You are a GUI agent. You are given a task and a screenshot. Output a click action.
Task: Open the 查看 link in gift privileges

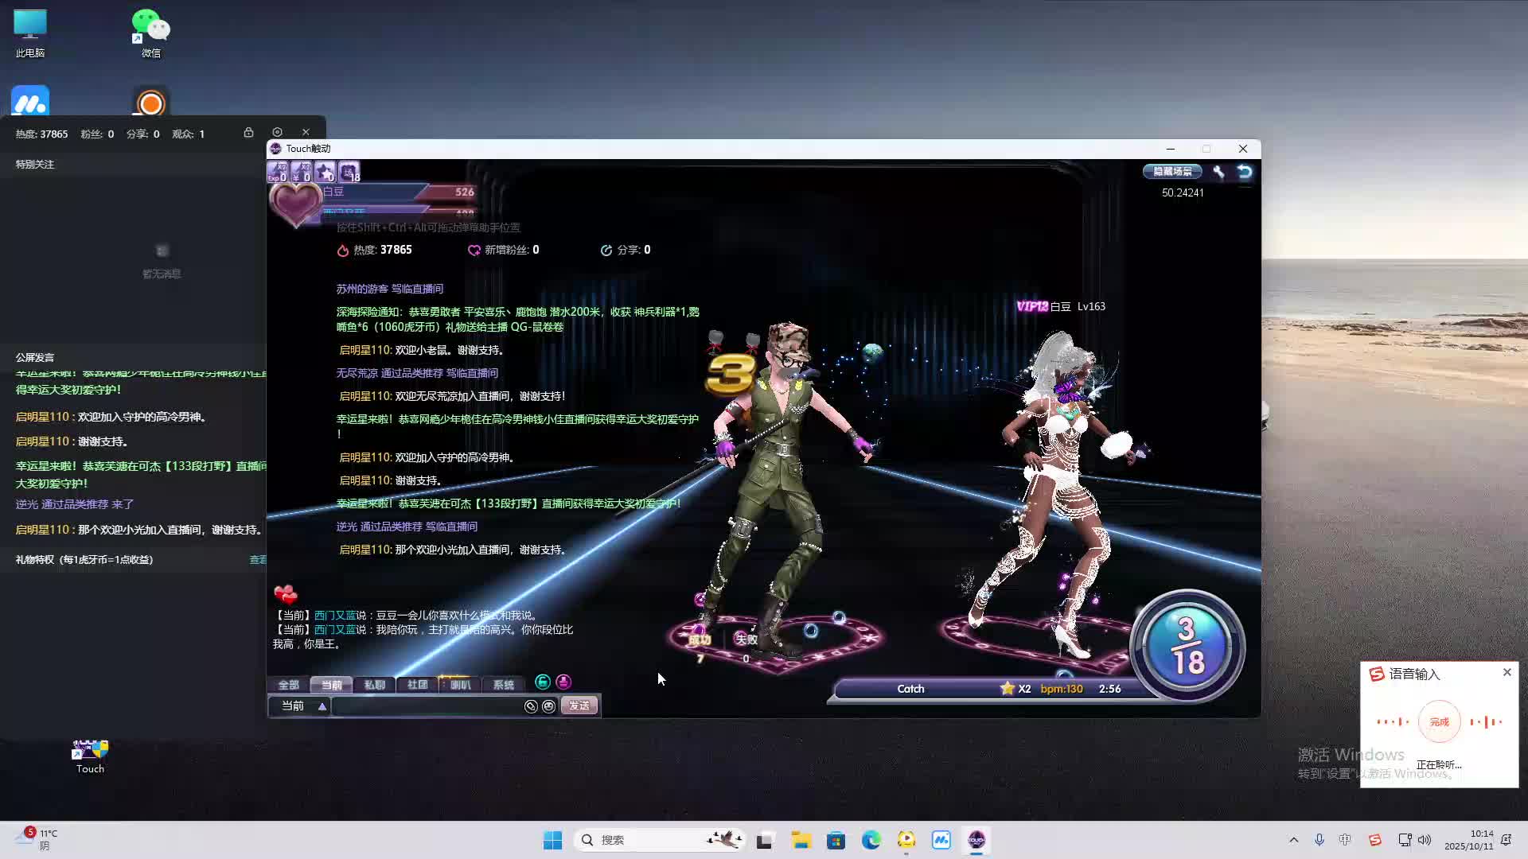coord(258,560)
